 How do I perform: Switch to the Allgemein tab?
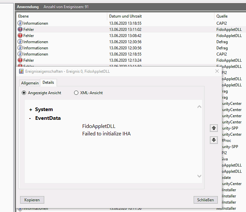coord(30,83)
